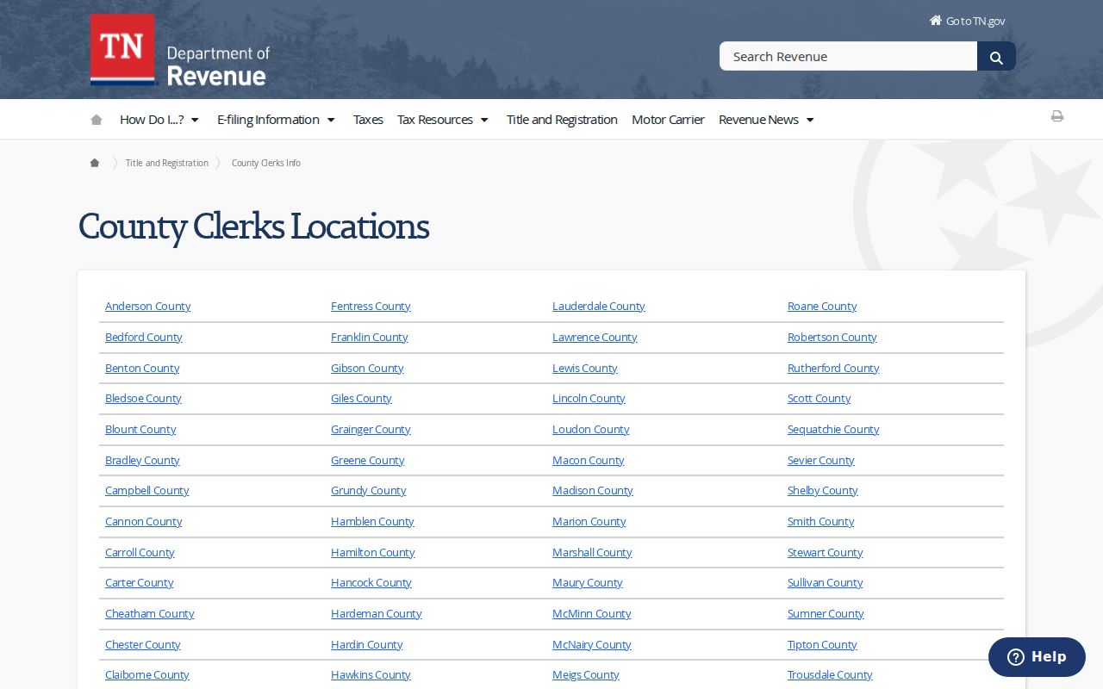Open the Maury County link
Image resolution: width=1103 pixels, height=689 pixels.
tap(588, 583)
